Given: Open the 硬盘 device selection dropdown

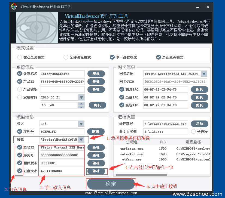Looking at the screenshot, I should [x=81, y=139].
